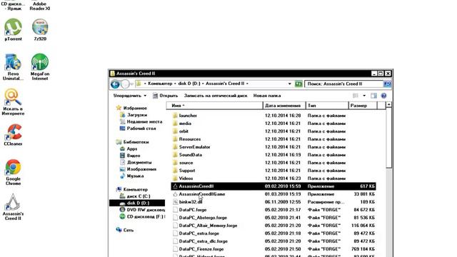Sort by the Тип column header
457x257 pixels.
pos(327,106)
